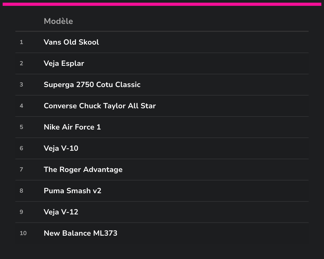This screenshot has height=259, width=324.
Task: Click rank number 1 in the list
Action: pos(22,42)
